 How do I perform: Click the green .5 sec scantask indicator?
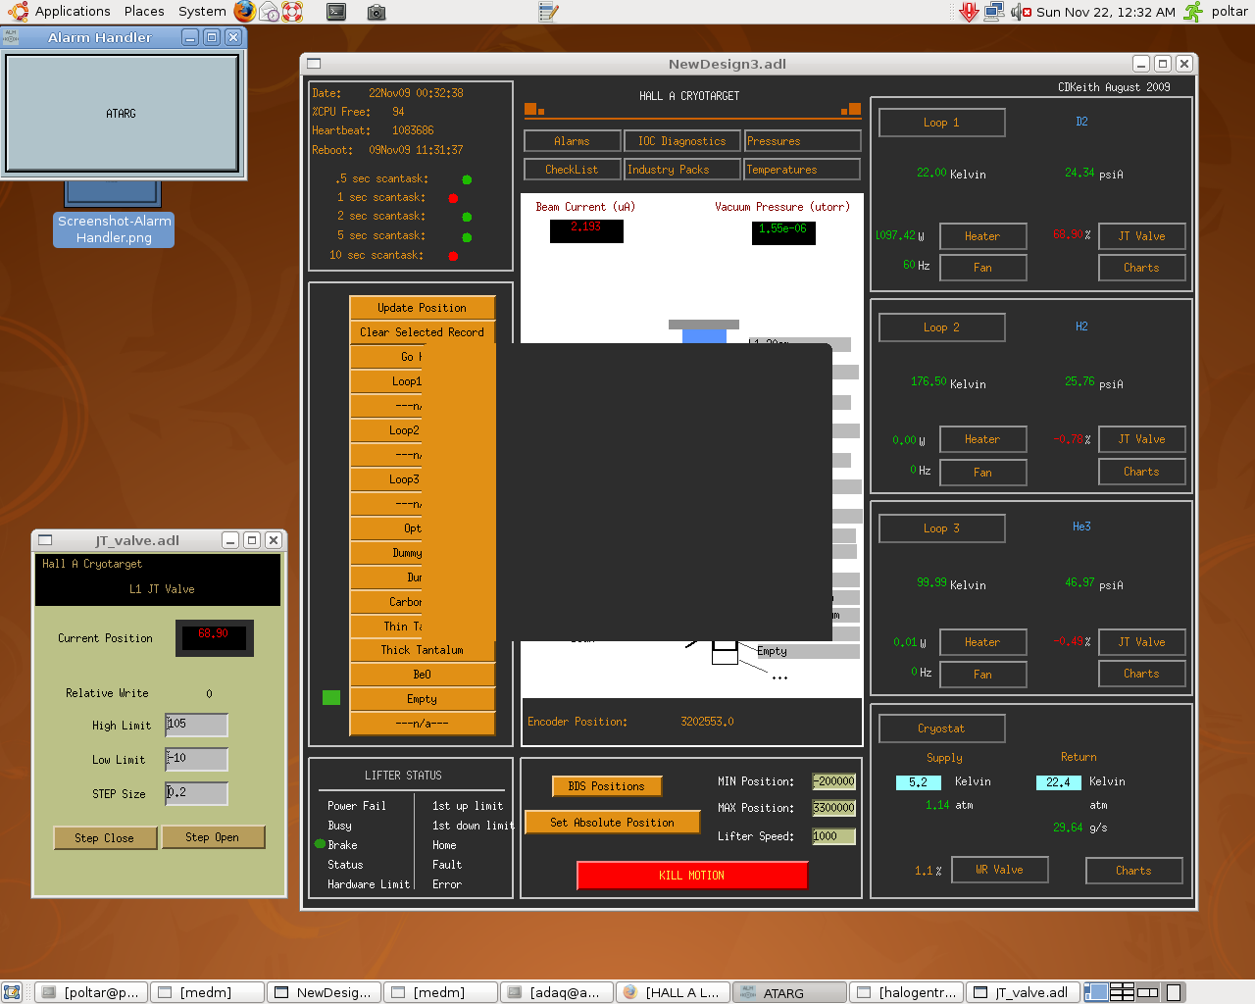coord(467,179)
